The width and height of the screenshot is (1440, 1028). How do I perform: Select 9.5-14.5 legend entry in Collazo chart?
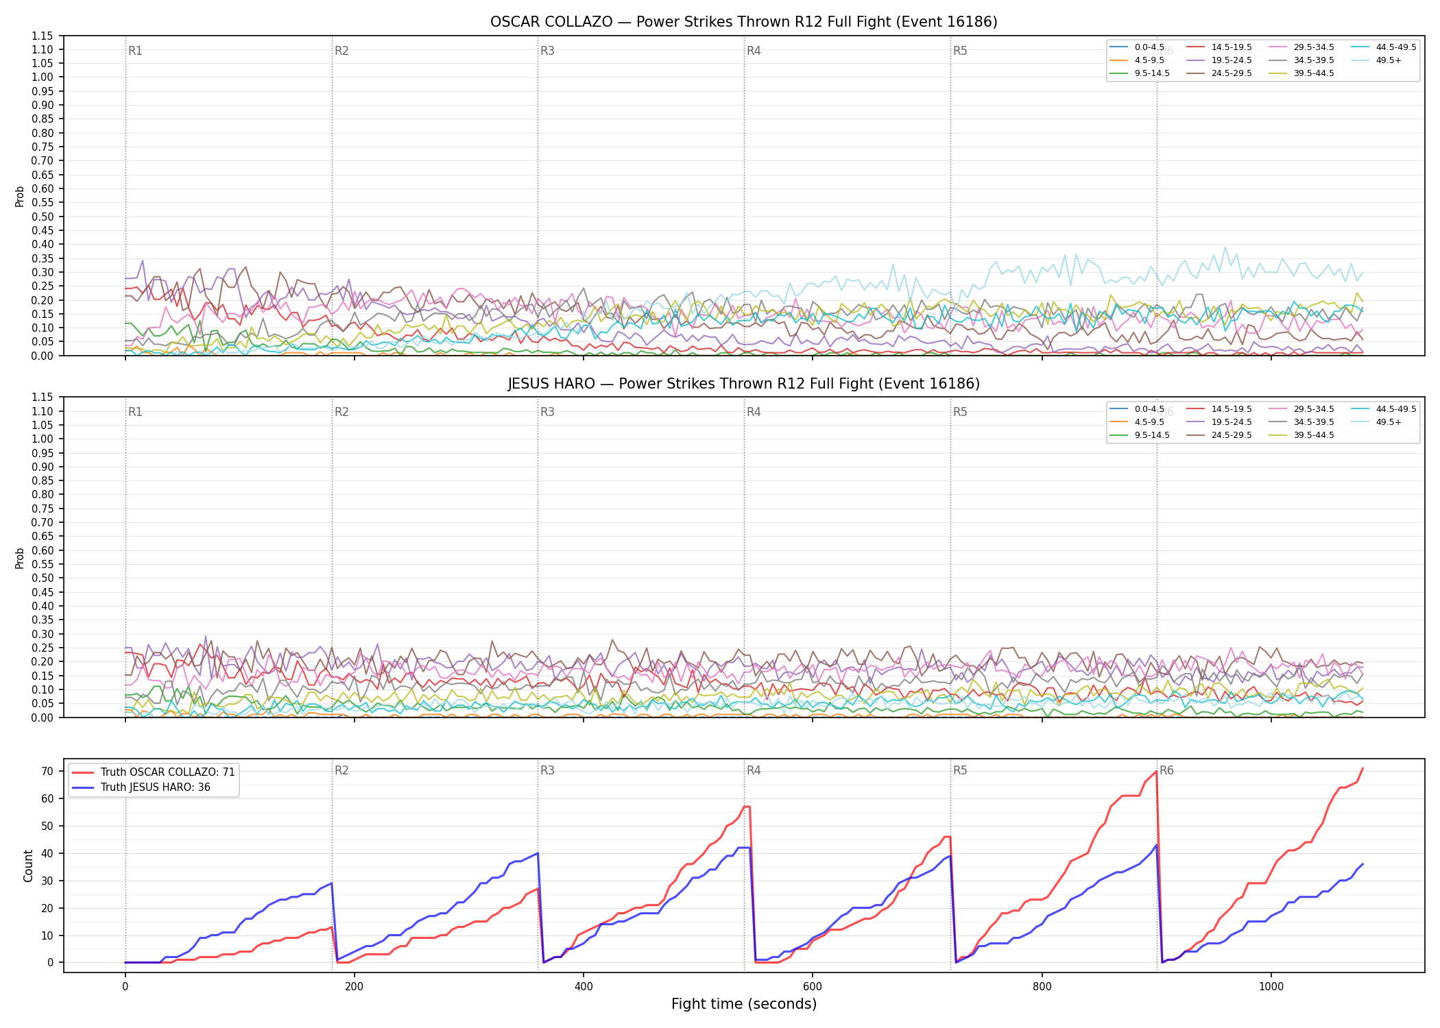1140,73
